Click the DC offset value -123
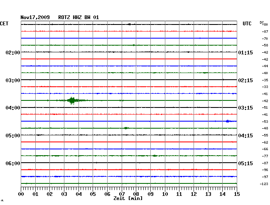The width and height of the screenshot is (270, 205). 264,184
